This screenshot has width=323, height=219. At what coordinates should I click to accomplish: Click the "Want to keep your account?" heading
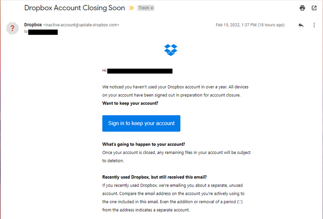click(x=130, y=103)
